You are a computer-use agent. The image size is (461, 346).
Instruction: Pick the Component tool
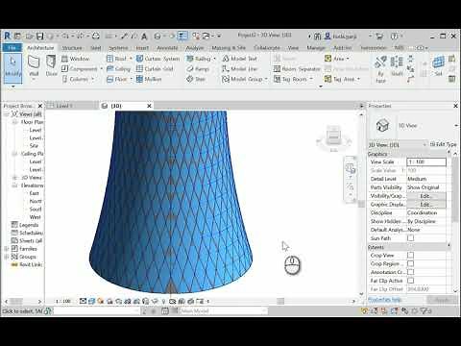tap(80, 68)
